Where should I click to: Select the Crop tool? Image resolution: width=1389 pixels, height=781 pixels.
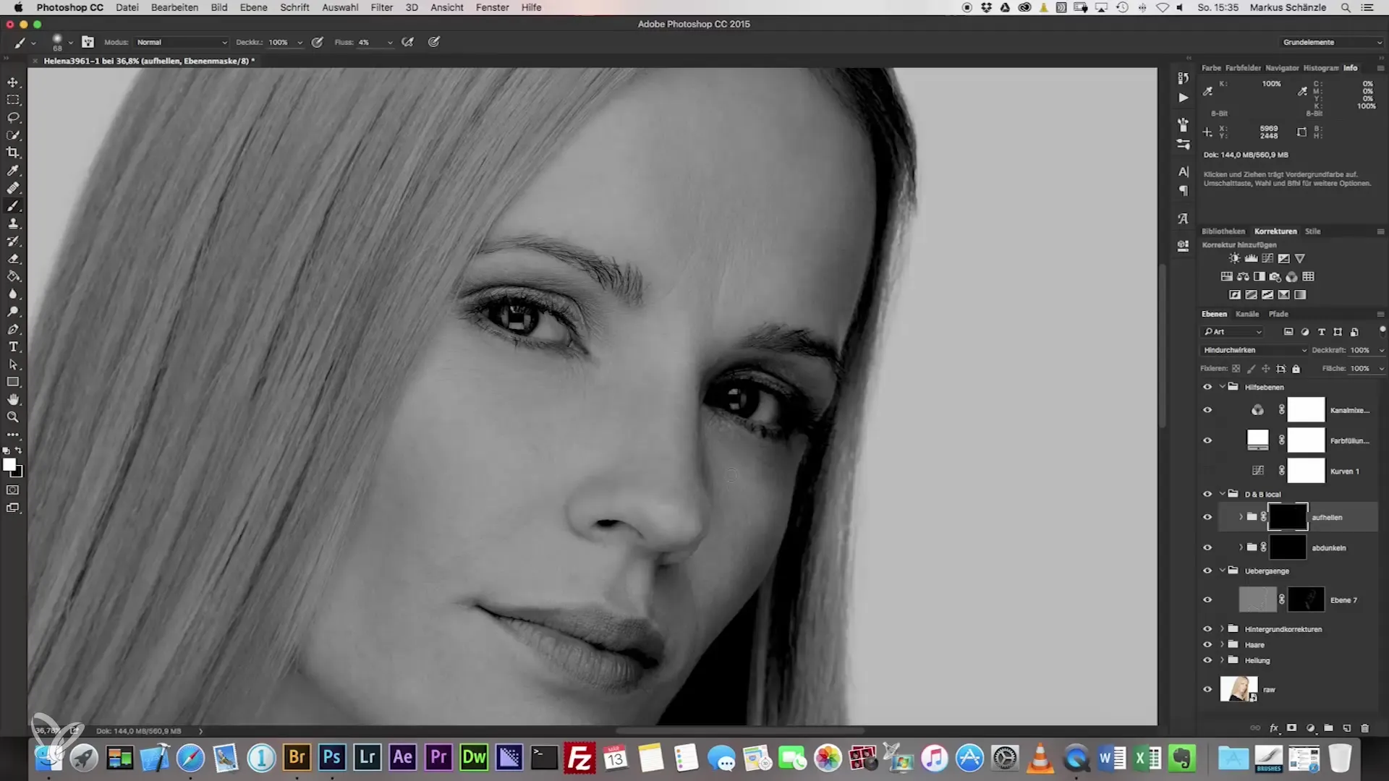point(13,153)
